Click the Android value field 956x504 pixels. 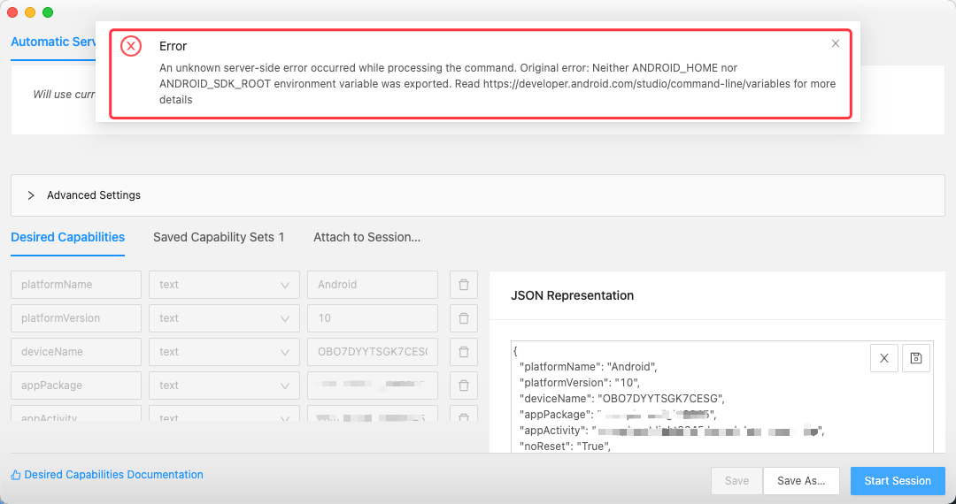373,284
